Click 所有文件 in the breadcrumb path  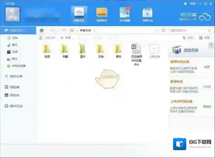[x=85, y=30]
